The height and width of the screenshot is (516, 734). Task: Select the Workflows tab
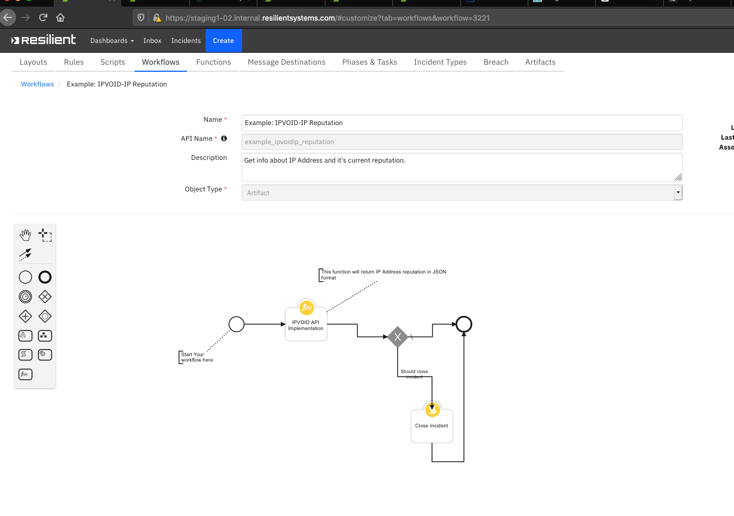[x=161, y=63]
